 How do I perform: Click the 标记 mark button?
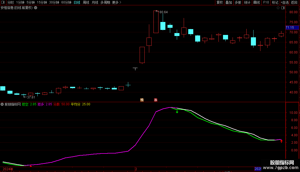[275, 2]
